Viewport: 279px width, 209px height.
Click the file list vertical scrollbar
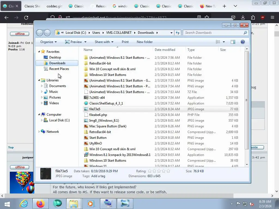[x=247, y=100]
